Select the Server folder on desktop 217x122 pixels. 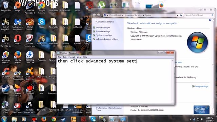click(x=65, y=23)
